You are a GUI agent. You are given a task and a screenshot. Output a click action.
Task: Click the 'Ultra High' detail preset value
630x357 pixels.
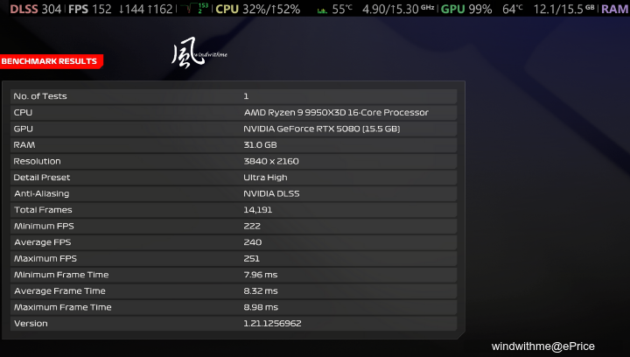[x=265, y=178]
